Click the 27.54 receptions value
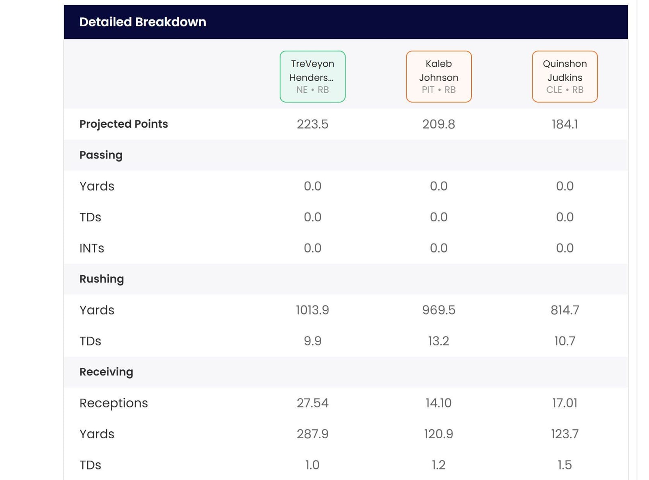Image resolution: width=649 pixels, height=480 pixels. click(x=312, y=403)
